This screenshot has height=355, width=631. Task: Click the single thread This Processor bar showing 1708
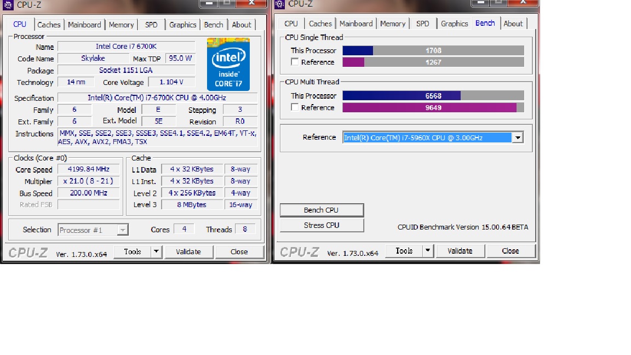pos(433,50)
